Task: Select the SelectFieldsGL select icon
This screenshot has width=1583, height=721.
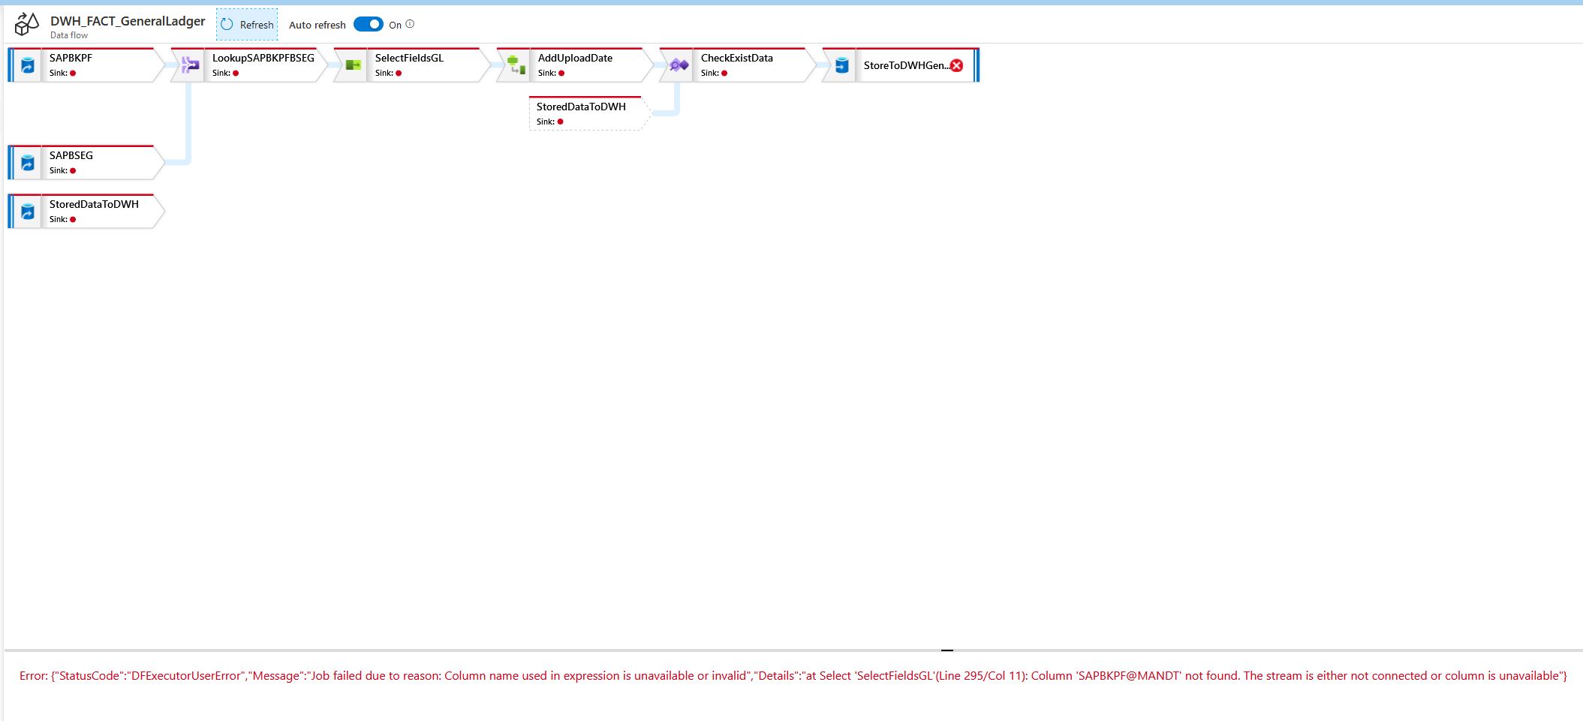Action: (354, 65)
